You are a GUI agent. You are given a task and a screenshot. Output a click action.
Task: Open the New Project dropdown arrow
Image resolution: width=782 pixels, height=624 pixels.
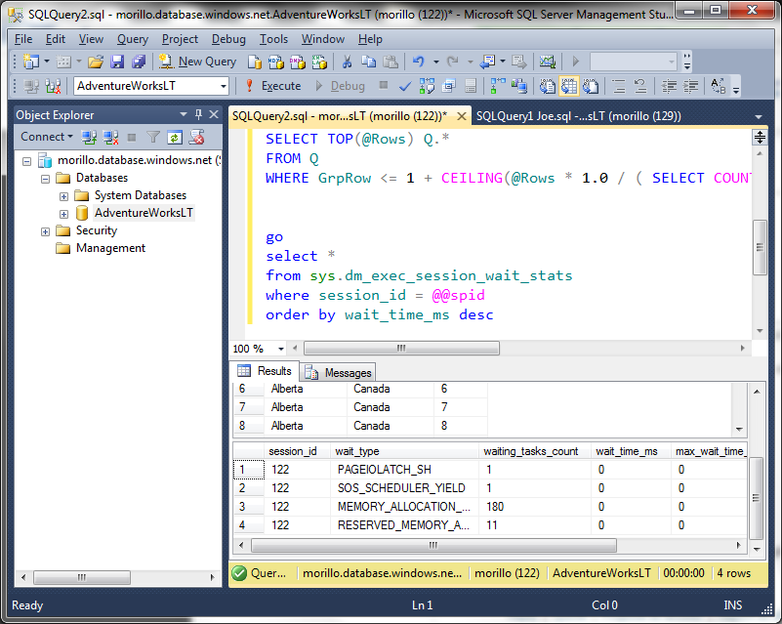pyautogui.click(x=47, y=62)
